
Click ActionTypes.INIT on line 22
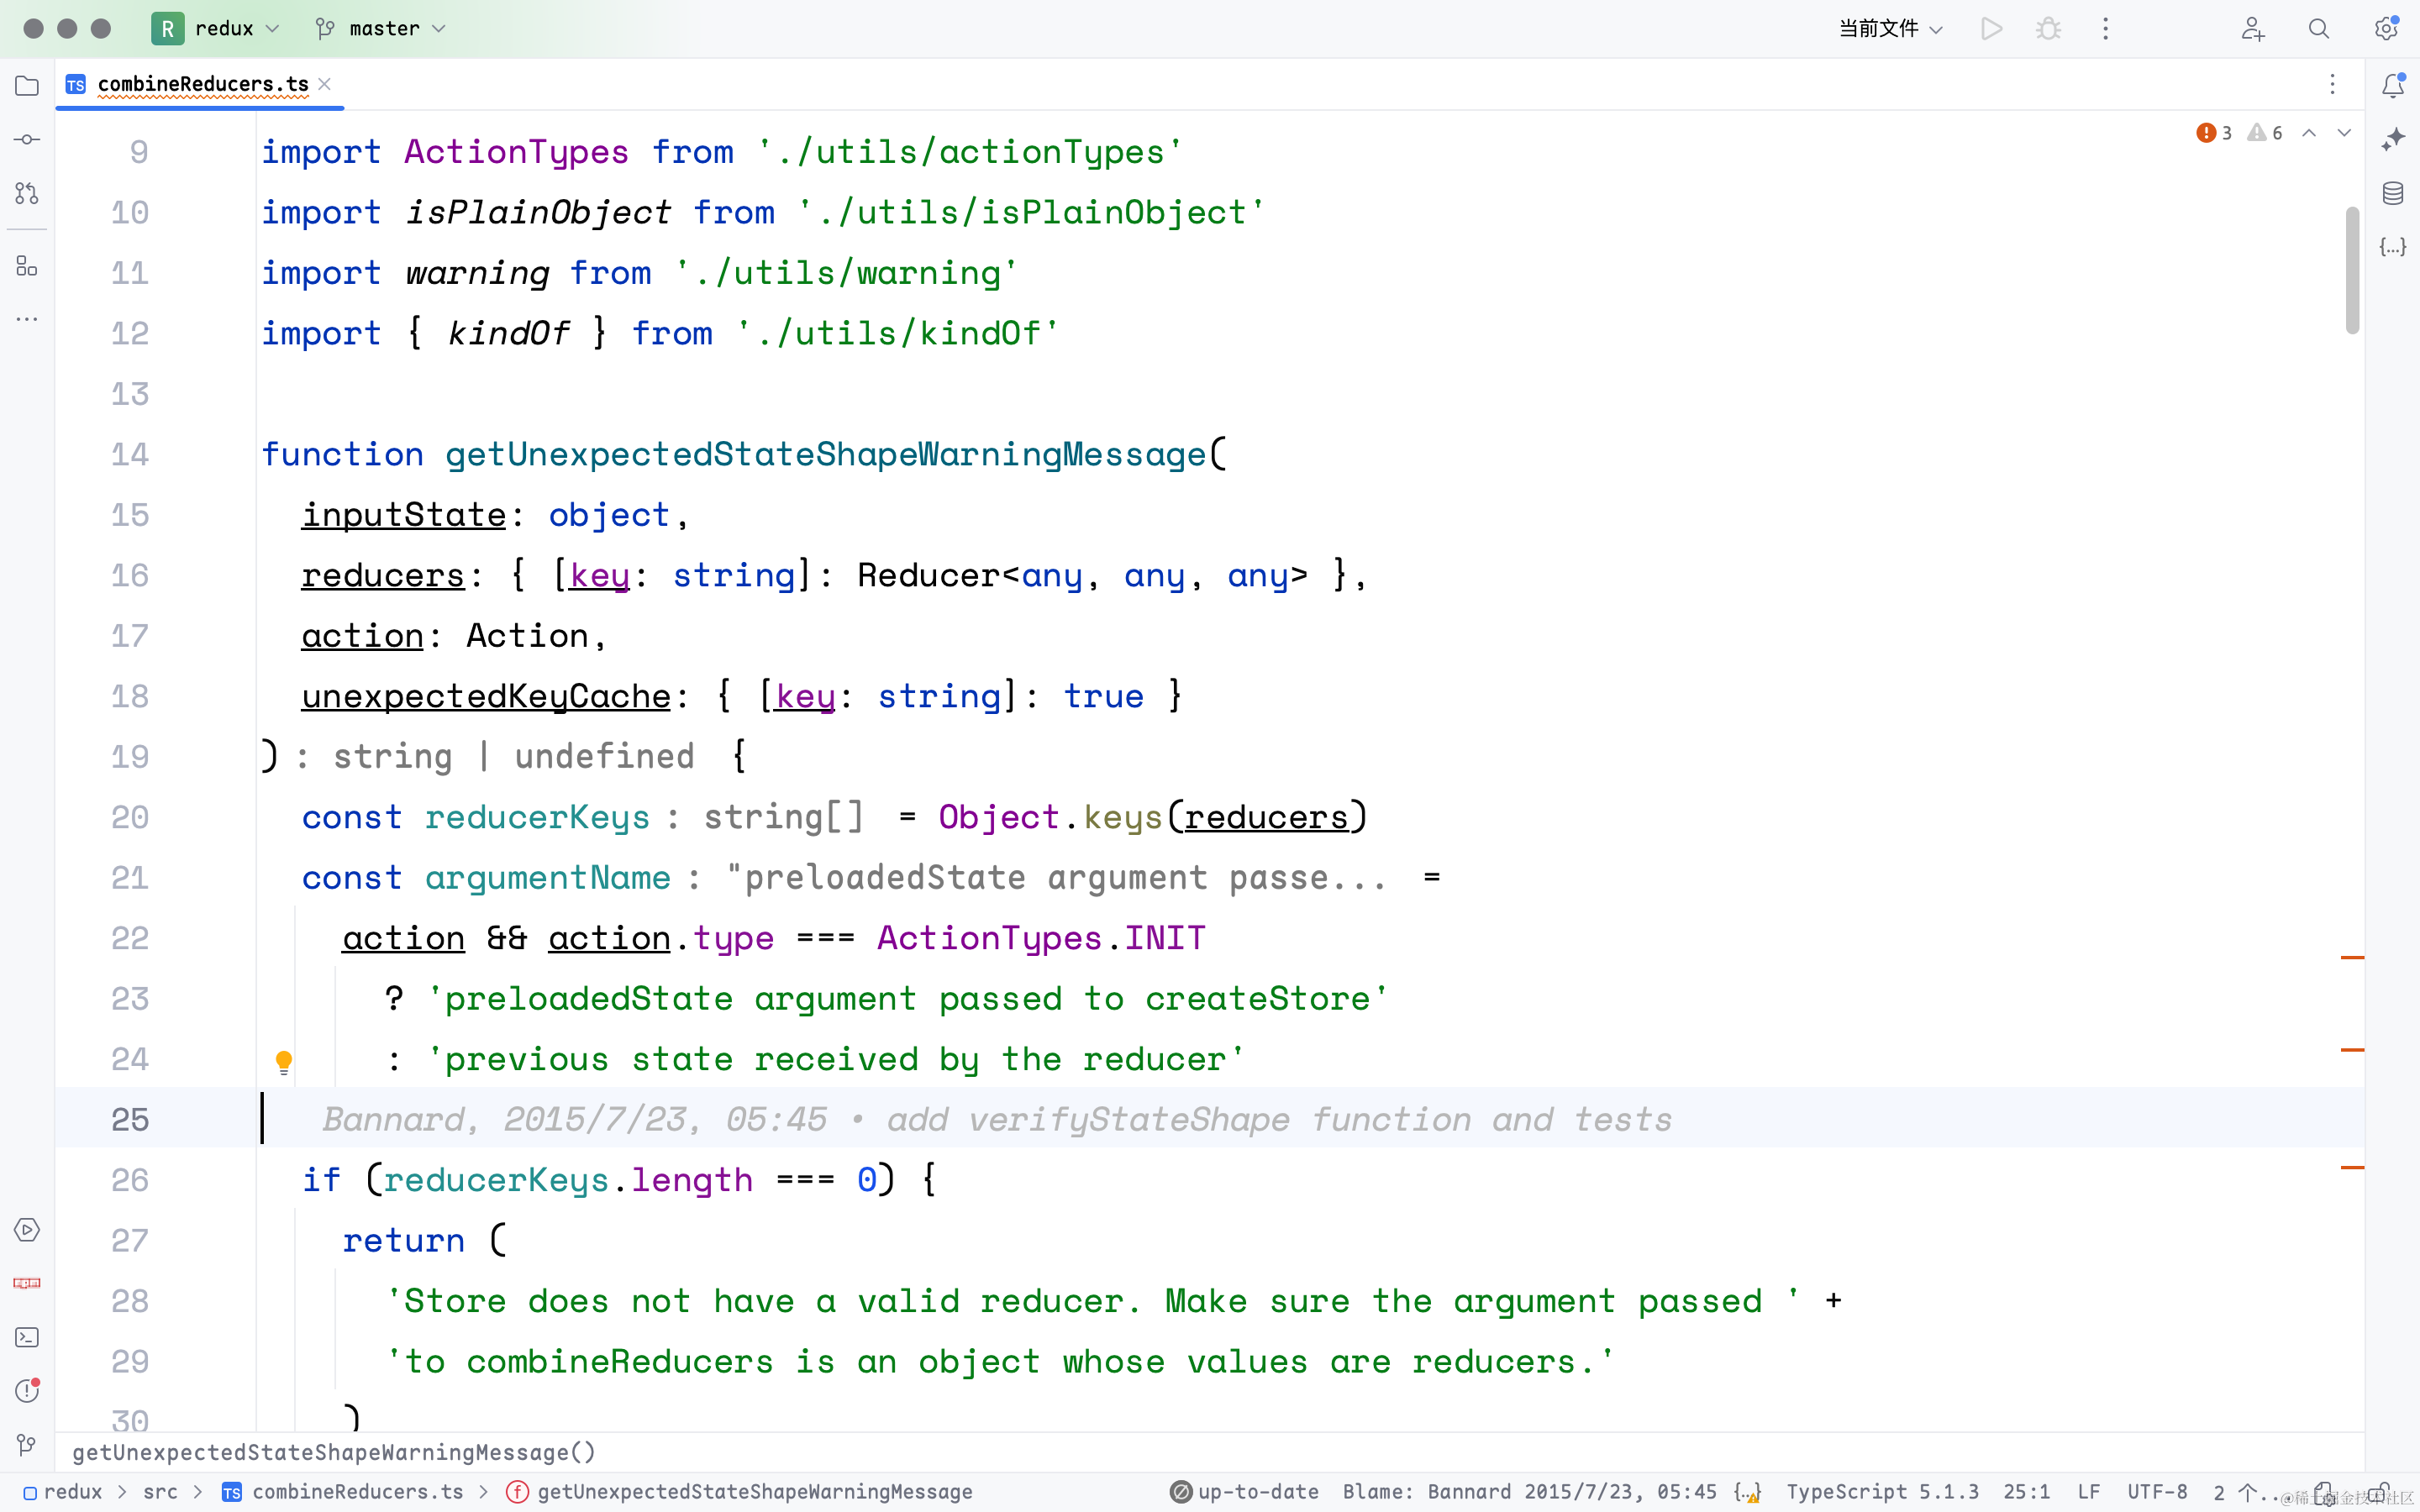tap(1041, 939)
